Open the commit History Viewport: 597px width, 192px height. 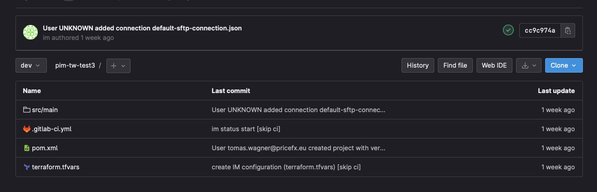[417, 65]
